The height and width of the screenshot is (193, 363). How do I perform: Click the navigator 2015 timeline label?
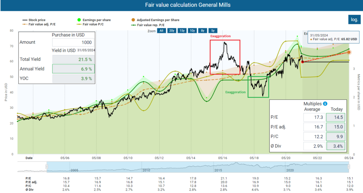(218, 170)
